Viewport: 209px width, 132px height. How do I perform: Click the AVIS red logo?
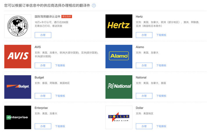pyautogui.click(x=18, y=56)
